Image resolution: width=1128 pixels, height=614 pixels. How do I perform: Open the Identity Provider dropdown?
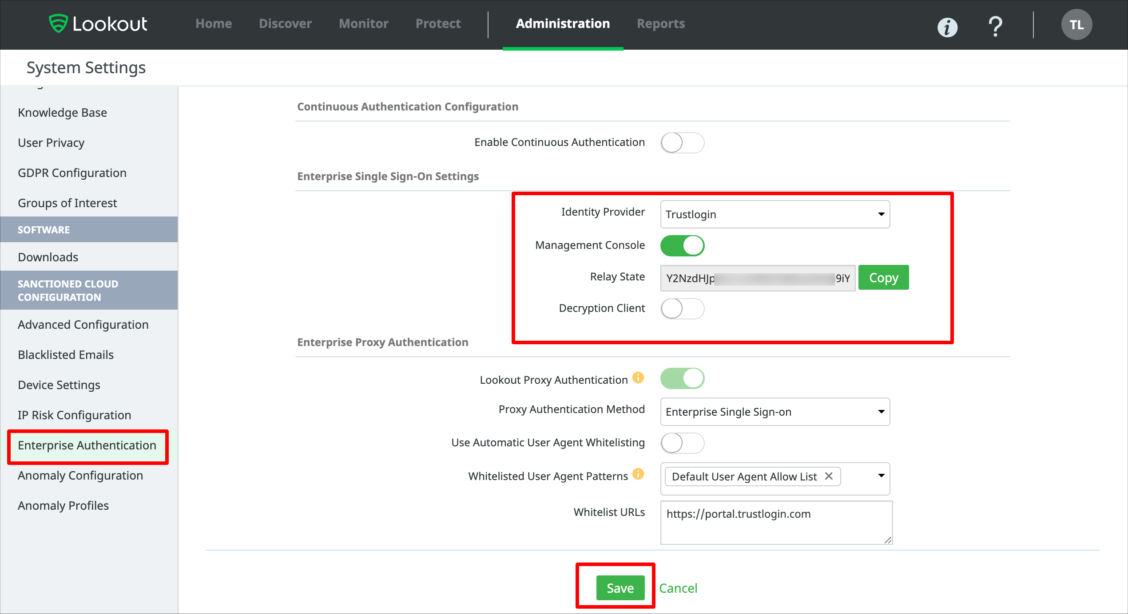[775, 214]
